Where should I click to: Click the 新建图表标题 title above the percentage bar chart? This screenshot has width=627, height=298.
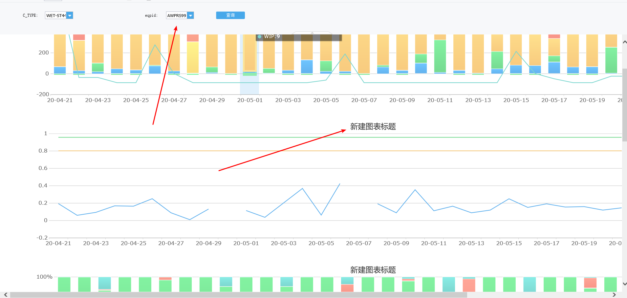[373, 270]
